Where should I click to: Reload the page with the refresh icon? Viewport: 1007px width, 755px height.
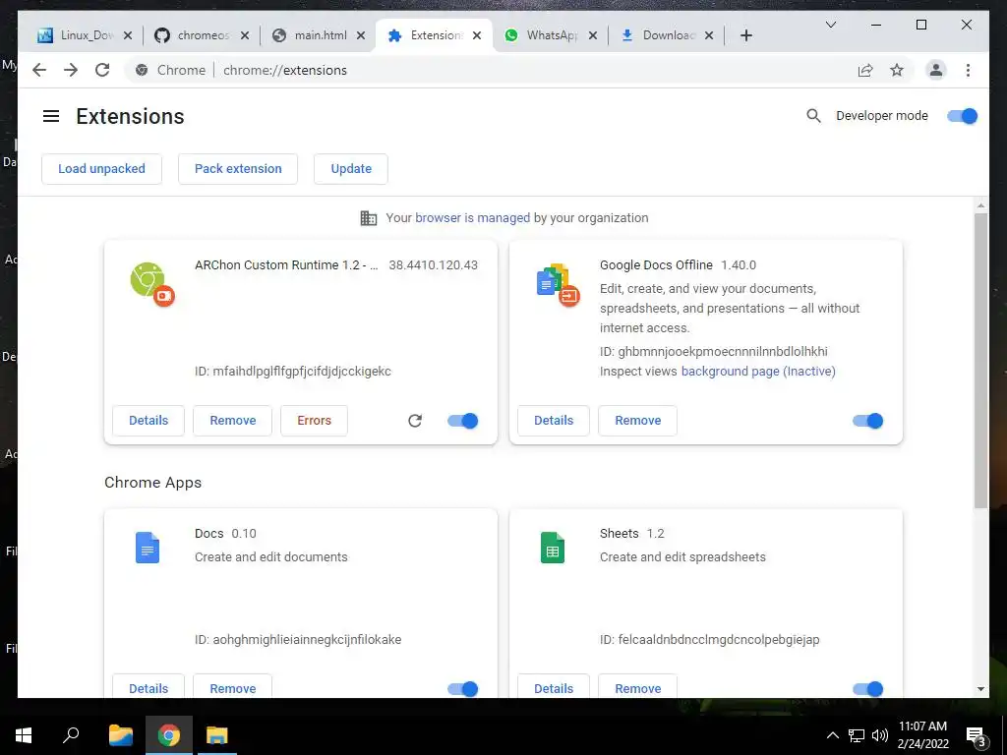tap(102, 70)
